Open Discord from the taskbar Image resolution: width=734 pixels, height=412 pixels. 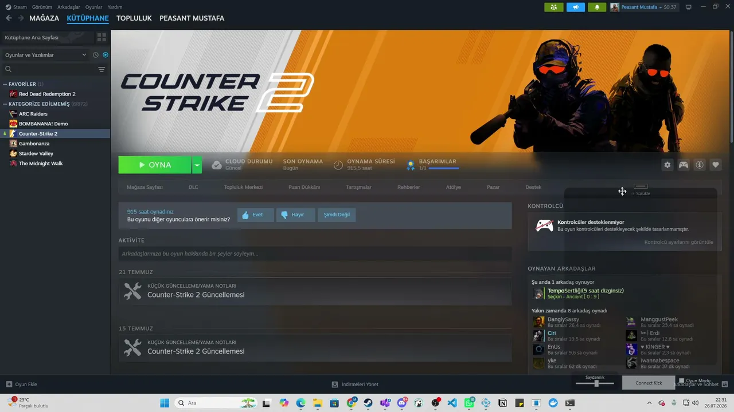(402, 403)
